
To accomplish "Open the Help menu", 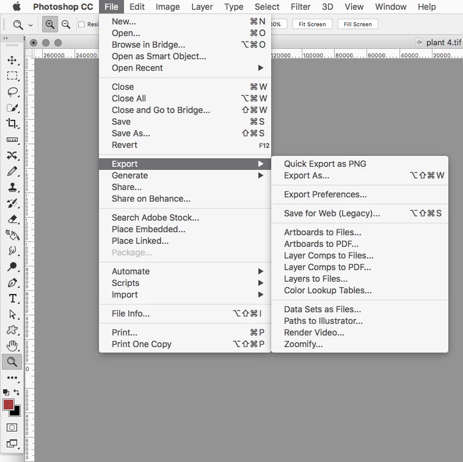I will tap(427, 7).
